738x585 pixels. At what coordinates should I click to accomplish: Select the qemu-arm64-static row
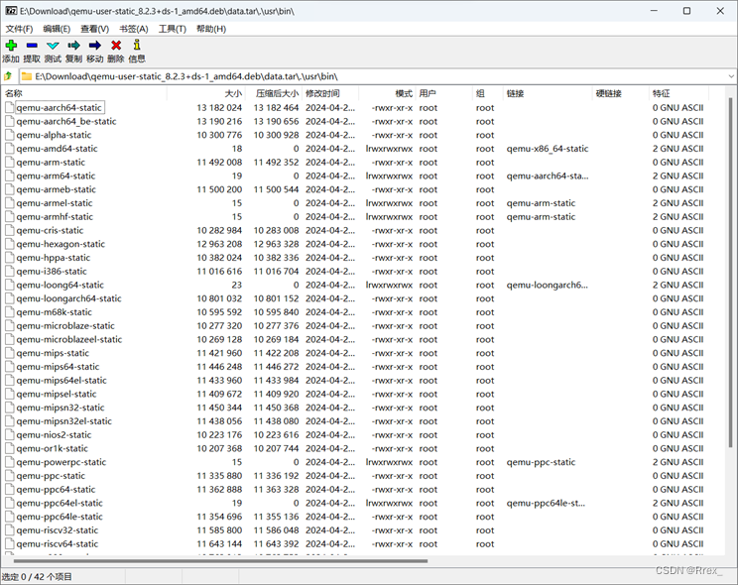[354, 176]
